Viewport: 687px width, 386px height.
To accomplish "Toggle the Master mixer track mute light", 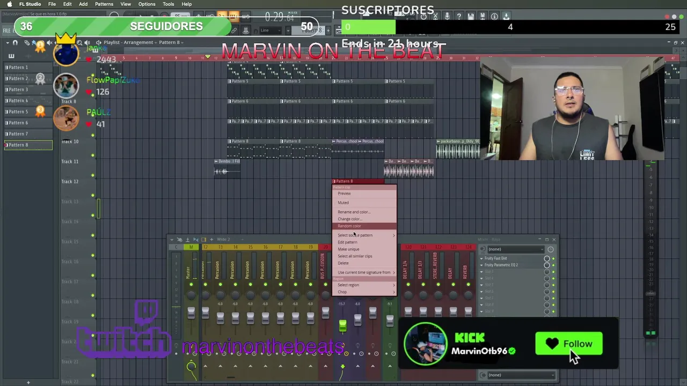I will click(191, 284).
